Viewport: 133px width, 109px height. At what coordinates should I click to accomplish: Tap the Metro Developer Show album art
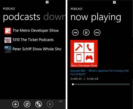[x=84, y=54]
